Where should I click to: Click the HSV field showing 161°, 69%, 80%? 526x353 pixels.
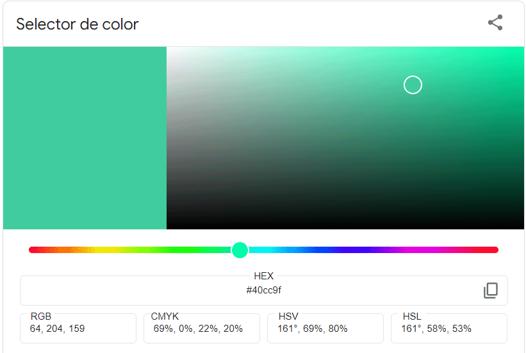(x=325, y=329)
